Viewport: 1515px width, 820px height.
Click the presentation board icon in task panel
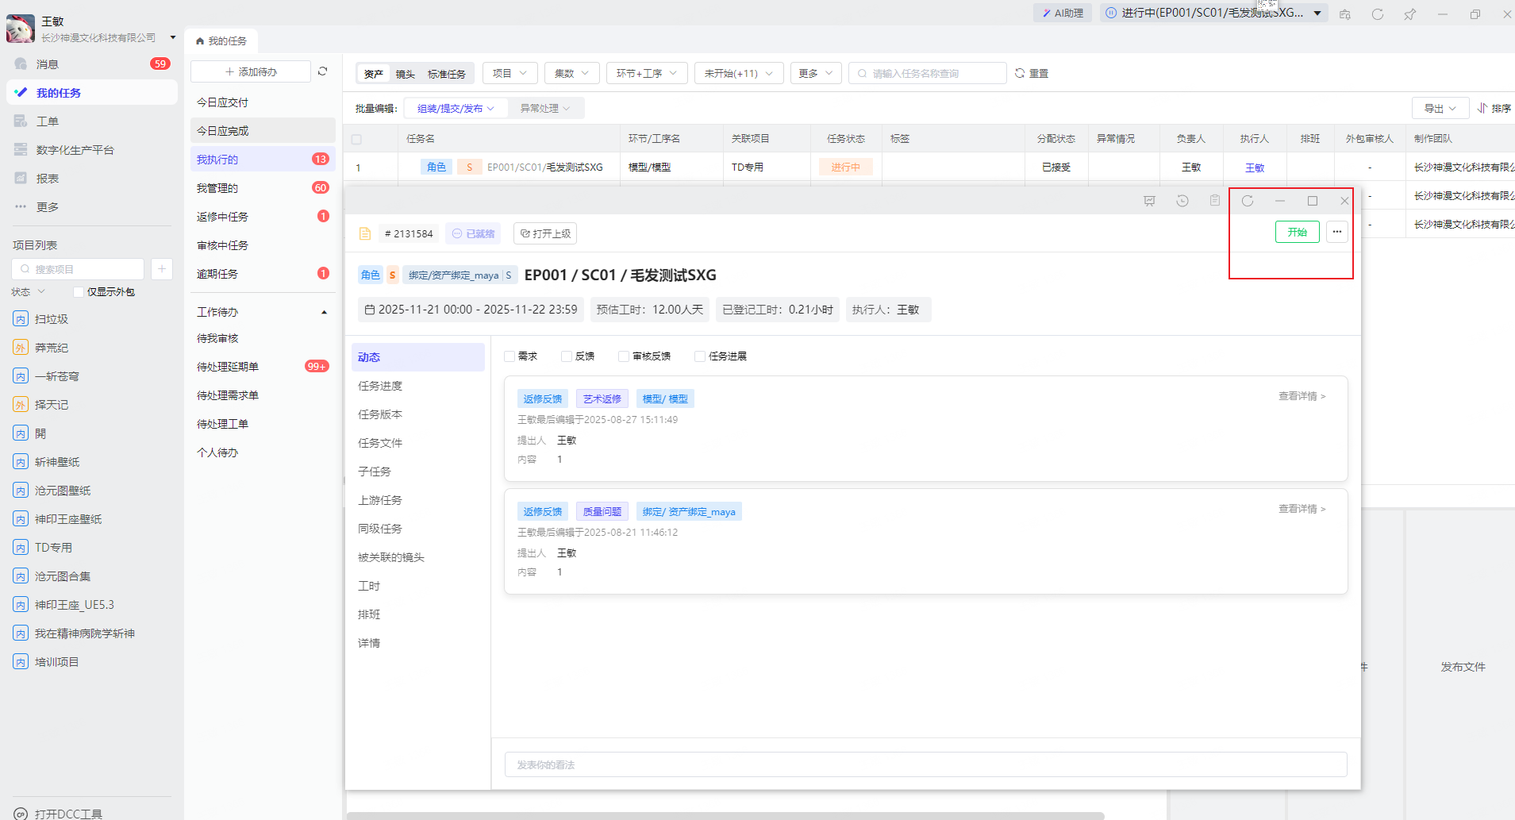pyautogui.click(x=1149, y=201)
